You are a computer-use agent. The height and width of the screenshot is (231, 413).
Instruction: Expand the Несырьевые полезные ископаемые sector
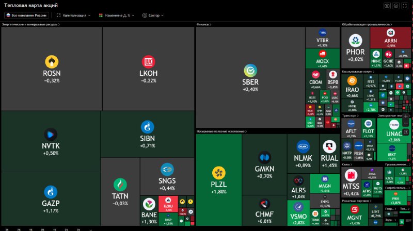[221, 131]
